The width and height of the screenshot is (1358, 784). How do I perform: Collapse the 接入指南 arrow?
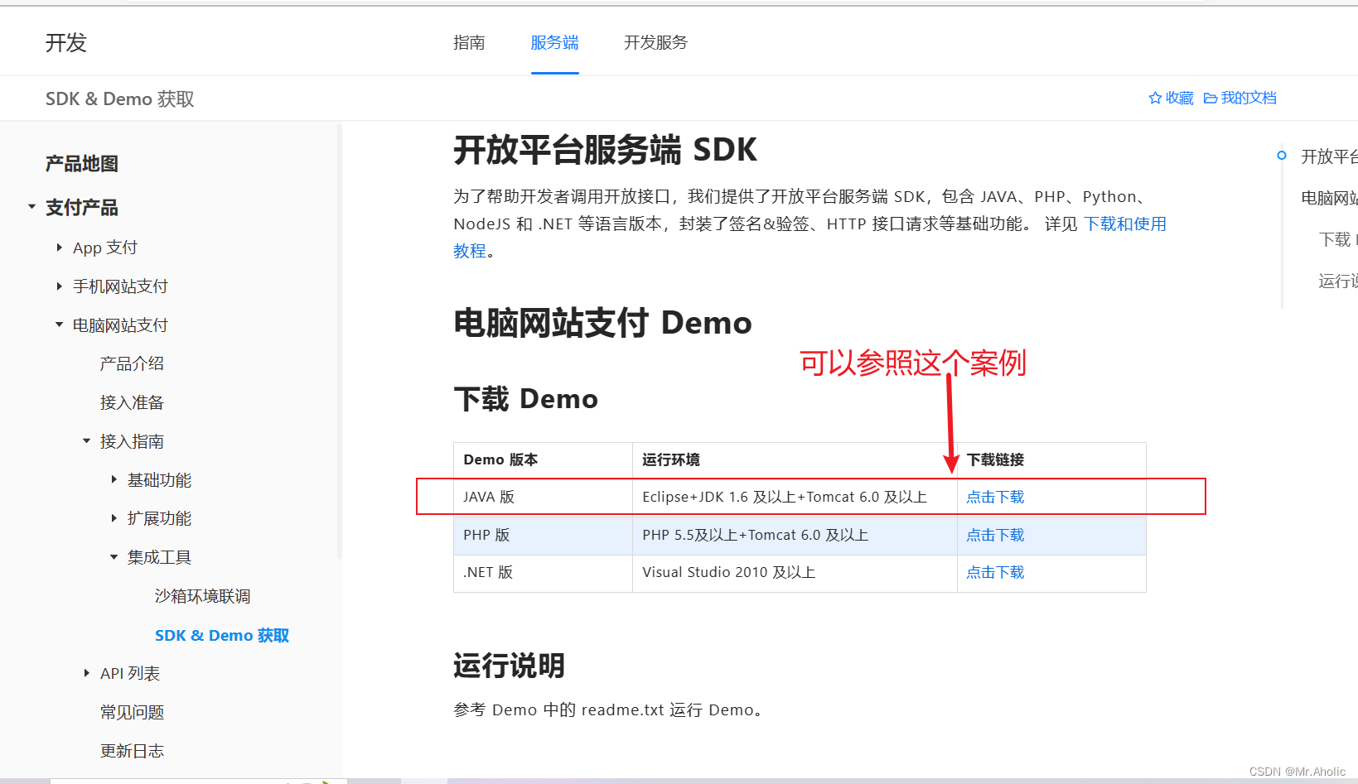[x=86, y=441]
